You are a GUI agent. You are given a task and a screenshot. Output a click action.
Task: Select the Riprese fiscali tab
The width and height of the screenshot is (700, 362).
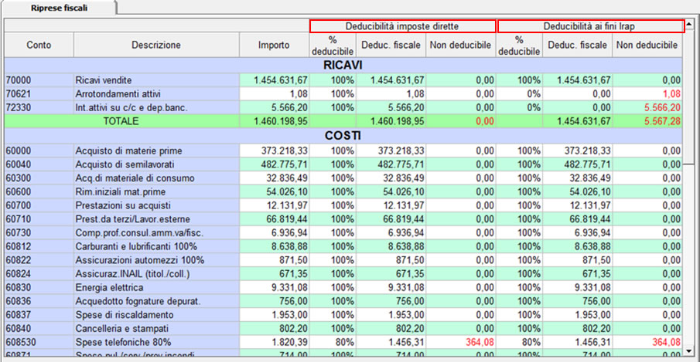pos(59,8)
